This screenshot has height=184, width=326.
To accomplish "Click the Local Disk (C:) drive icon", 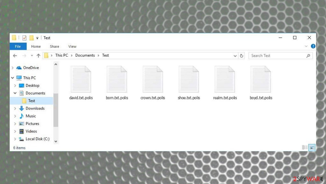I will click(x=22, y=139).
